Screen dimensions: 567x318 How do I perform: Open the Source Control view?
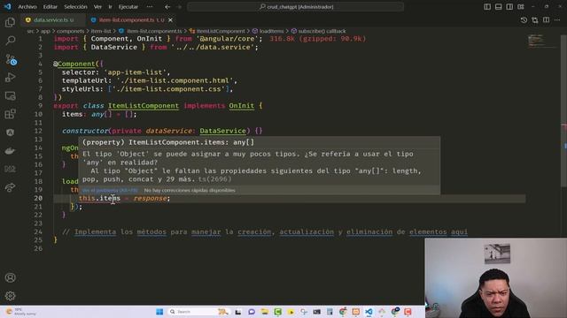[x=11, y=59]
